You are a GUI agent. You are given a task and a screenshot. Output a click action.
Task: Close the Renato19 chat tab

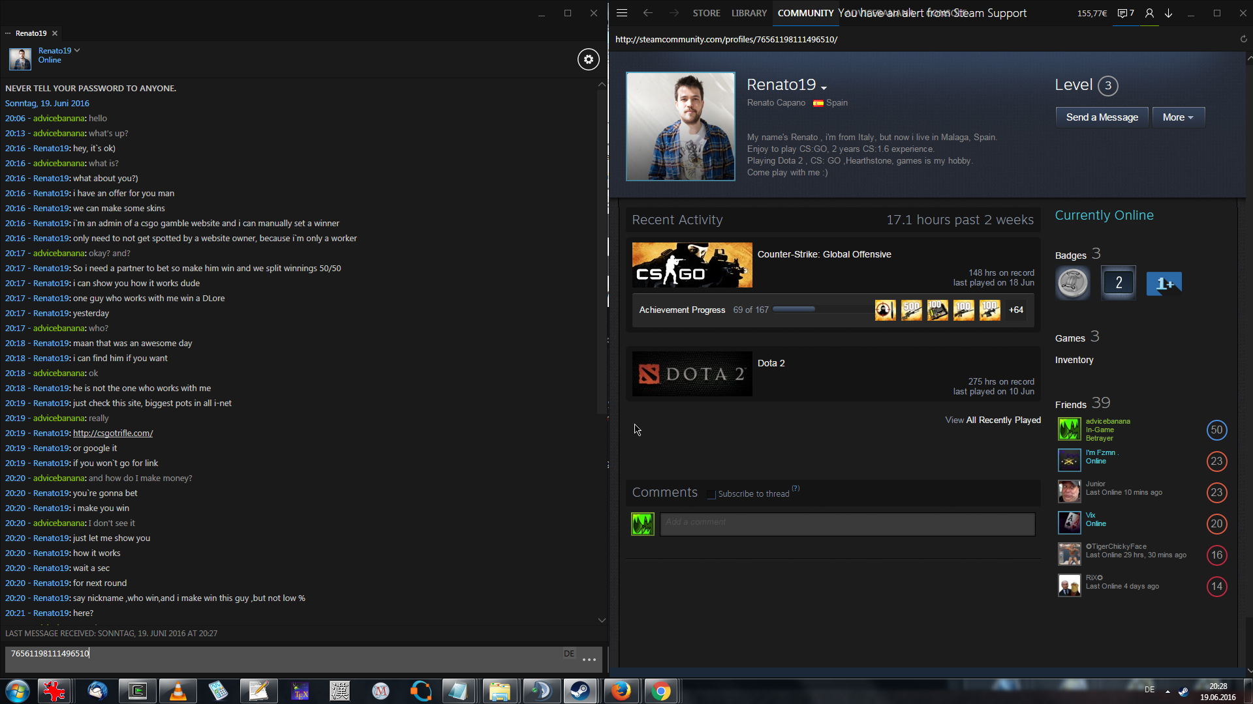[x=55, y=33]
